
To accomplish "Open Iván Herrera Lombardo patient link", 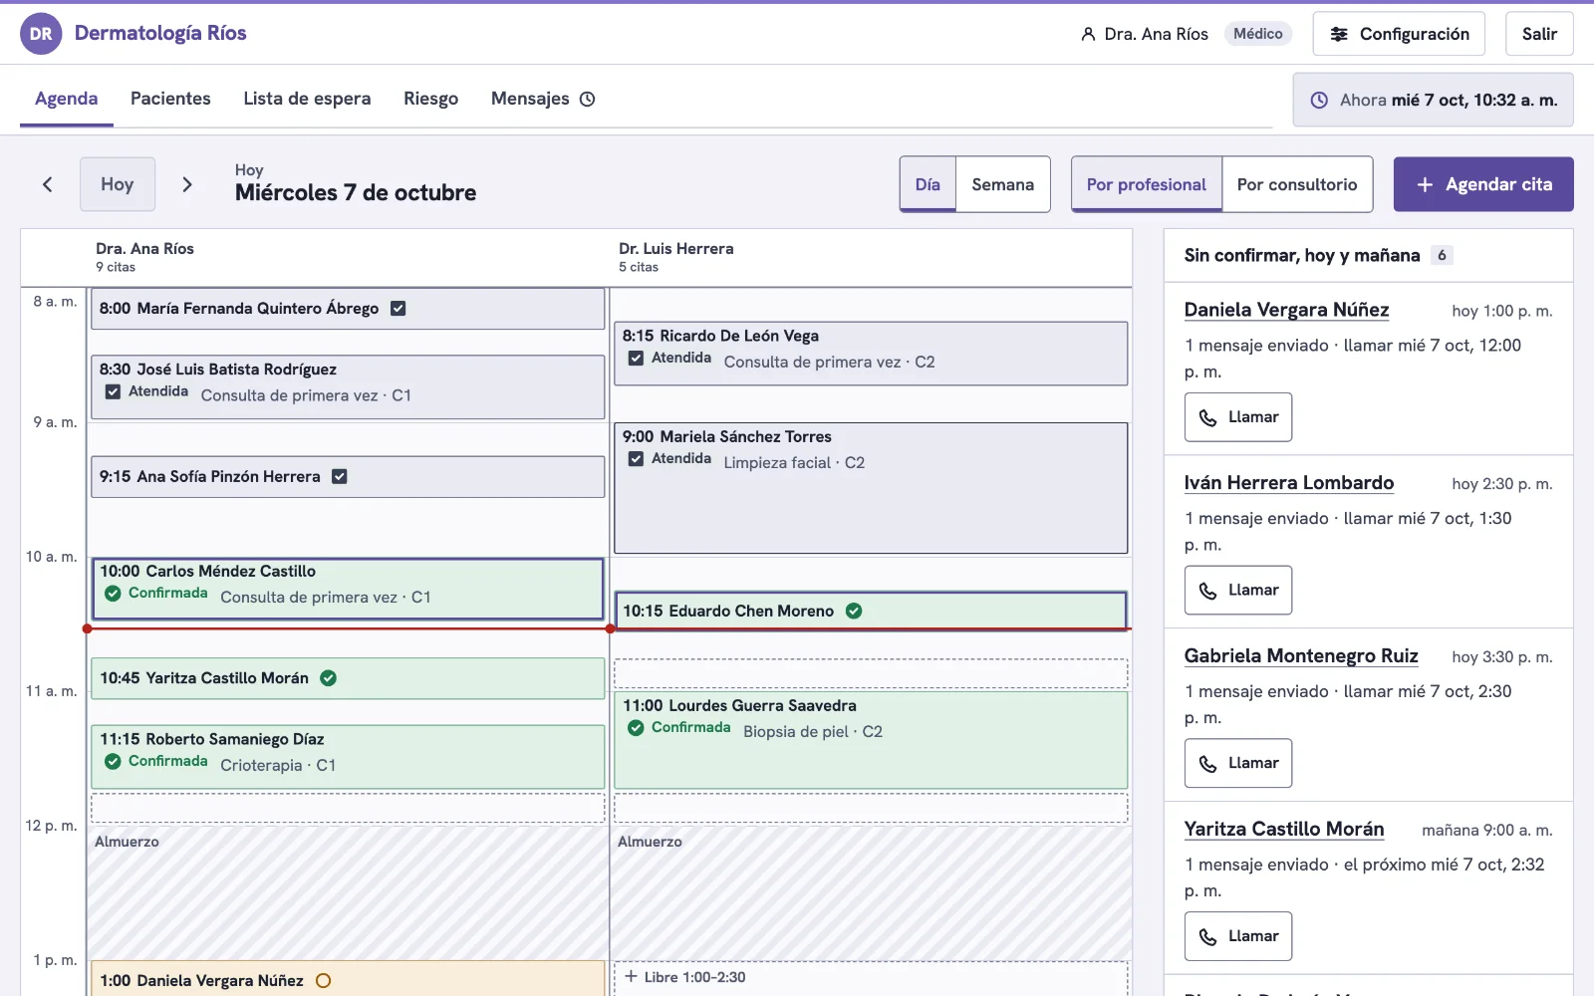I will (x=1289, y=483).
